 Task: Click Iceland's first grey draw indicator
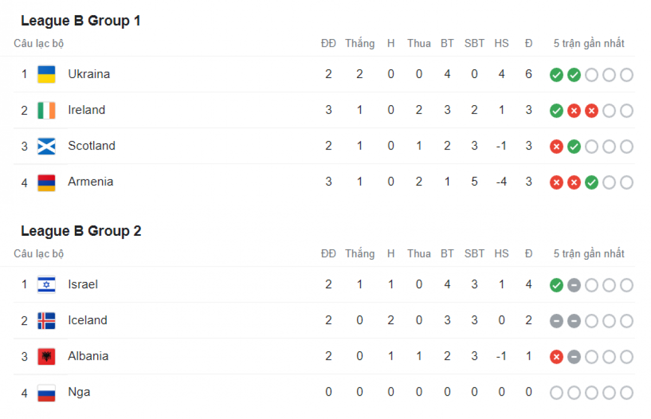[556, 321]
